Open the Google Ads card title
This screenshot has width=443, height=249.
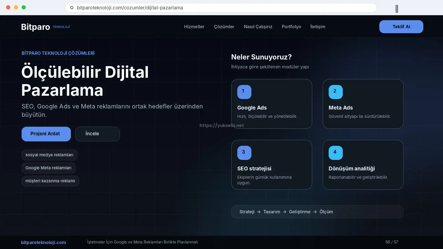pos(252,108)
